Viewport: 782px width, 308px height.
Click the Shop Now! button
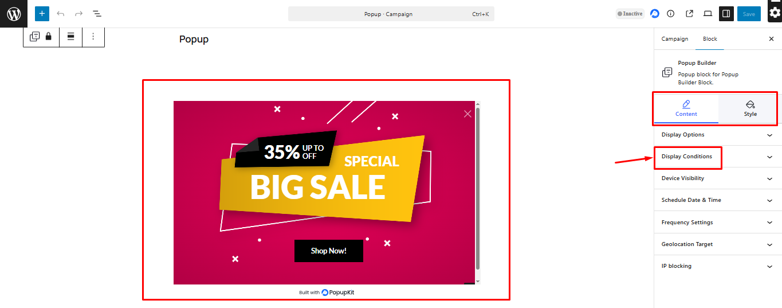click(x=329, y=251)
